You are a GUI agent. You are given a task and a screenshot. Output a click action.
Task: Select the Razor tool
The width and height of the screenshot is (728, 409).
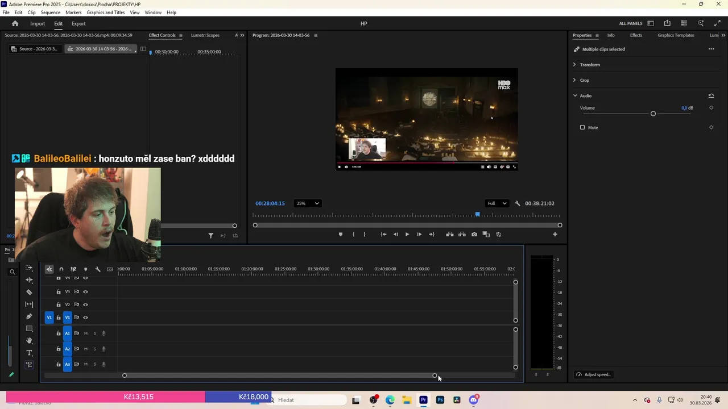click(29, 292)
